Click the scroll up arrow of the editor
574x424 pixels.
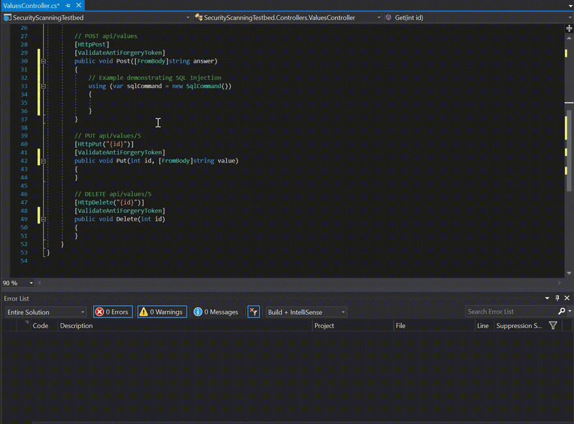pyautogui.click(x=569, y=38)
